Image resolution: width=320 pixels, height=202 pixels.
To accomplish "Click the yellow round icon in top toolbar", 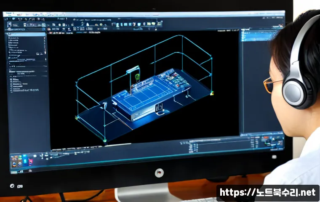I will click(x=101, y=24).
